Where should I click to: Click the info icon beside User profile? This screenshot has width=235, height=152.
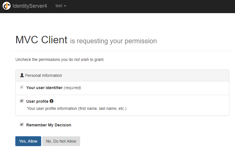point(52,101)
